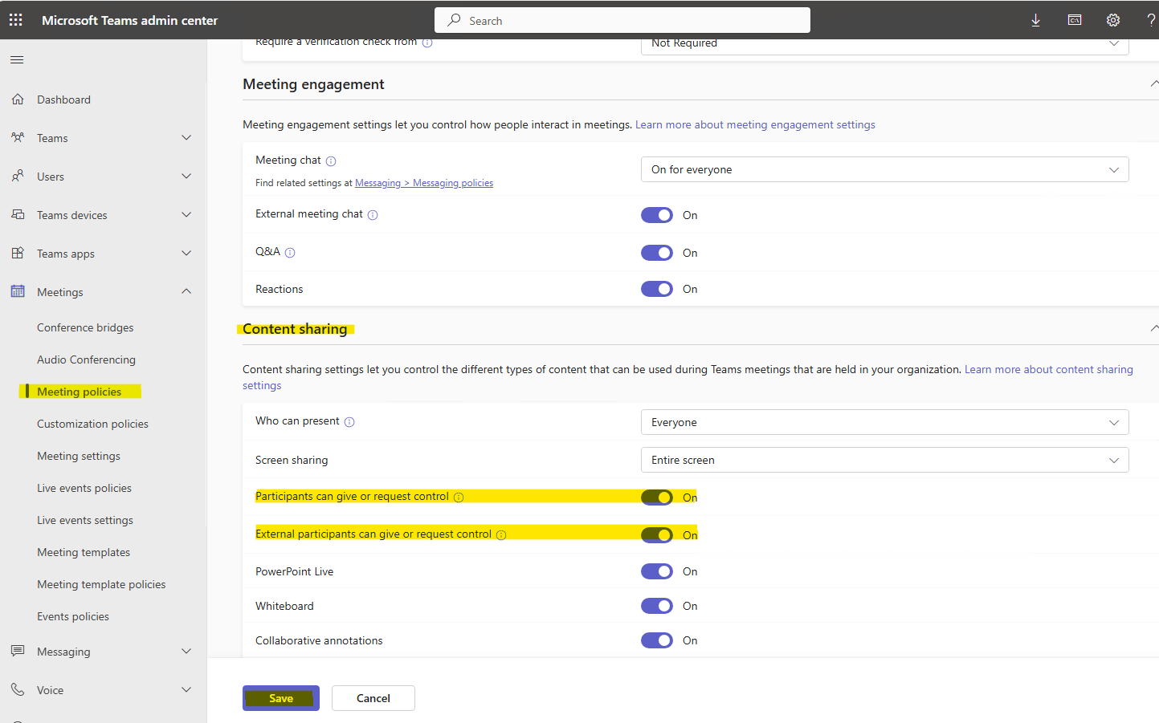Toggle Participants can give or request control
This screenshot has height=723, width=1159.
point(657,498)
